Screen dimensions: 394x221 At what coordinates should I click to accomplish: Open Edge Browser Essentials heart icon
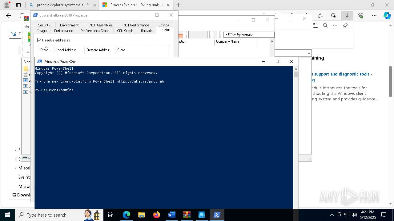point(361,16)
